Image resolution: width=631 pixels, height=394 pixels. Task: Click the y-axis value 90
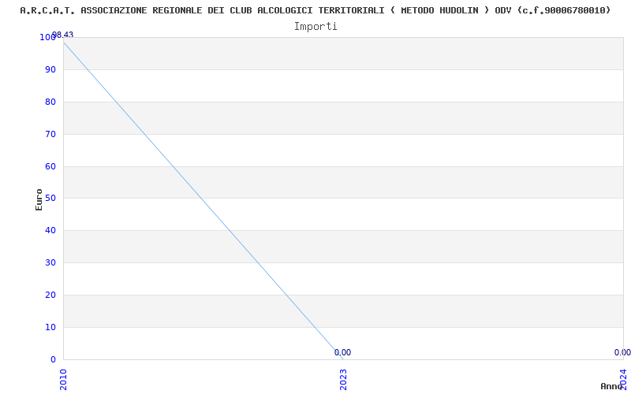pyautogui.click(x=50, y=69)
